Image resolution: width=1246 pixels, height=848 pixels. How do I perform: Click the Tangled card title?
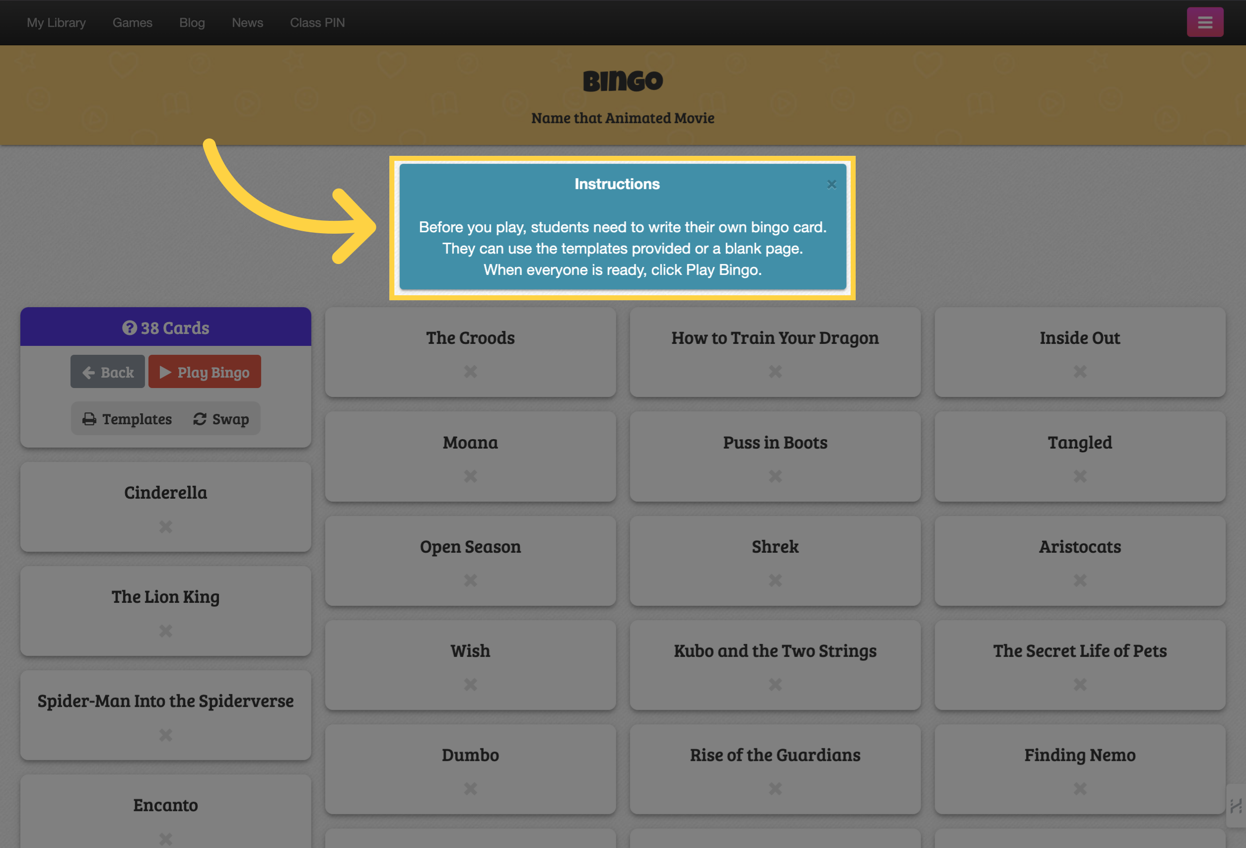1080,443
